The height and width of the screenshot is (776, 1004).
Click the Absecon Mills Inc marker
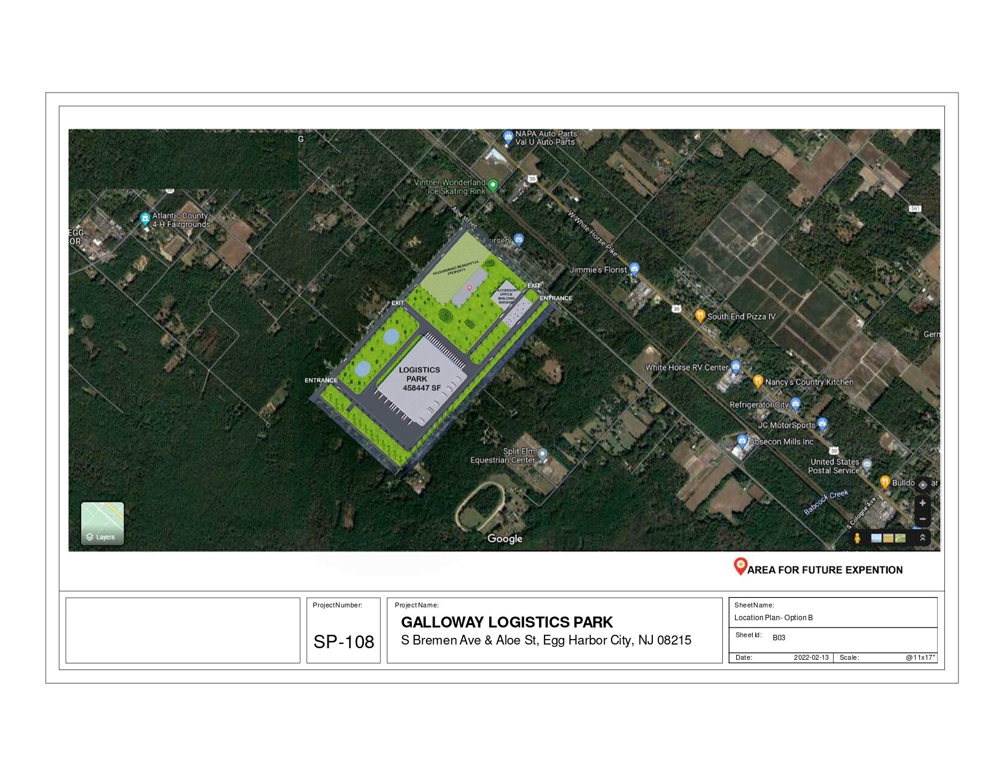tap(742, 440)
